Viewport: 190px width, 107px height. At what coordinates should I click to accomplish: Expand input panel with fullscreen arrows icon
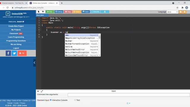point(42,91)
